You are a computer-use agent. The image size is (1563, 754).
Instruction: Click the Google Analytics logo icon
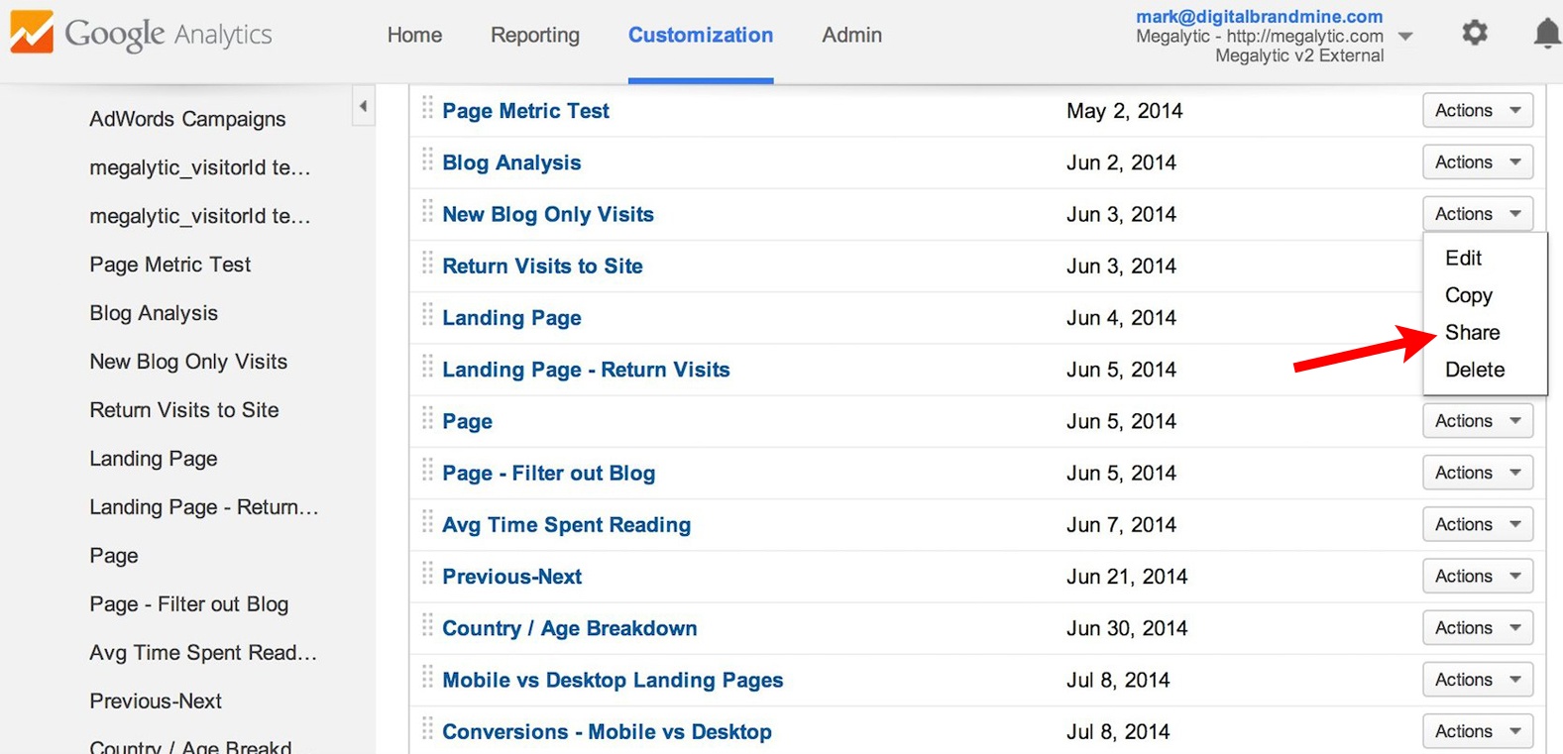(32, 33)
